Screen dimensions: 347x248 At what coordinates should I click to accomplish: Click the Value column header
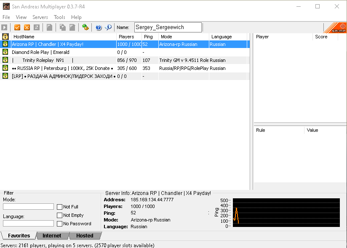(325, 130)
